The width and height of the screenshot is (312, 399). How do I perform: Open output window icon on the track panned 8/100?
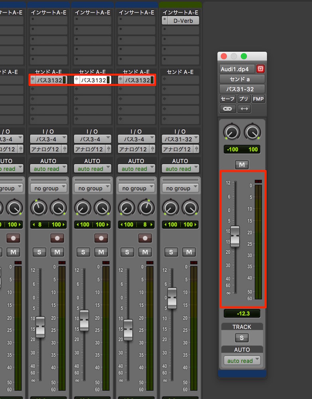coord(65,149)
